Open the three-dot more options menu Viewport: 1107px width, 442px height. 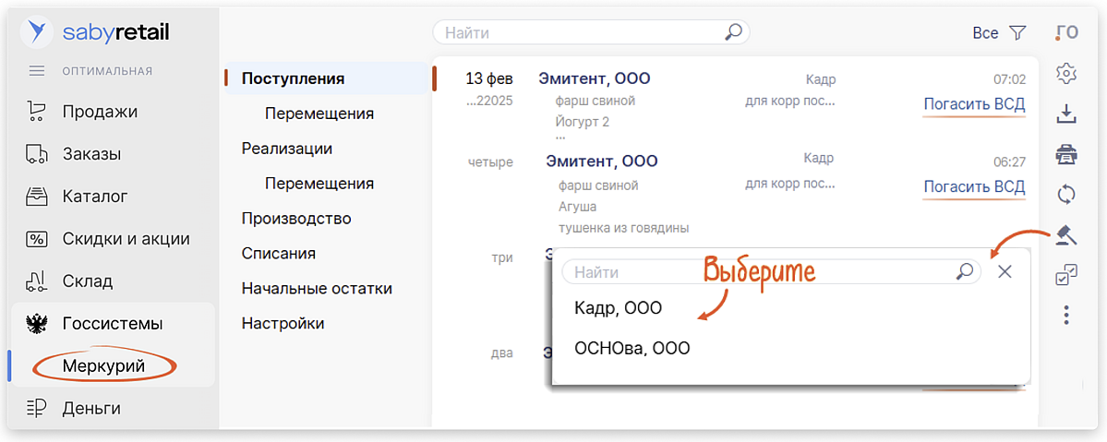pyautogui.click(x=1066, y=316)
